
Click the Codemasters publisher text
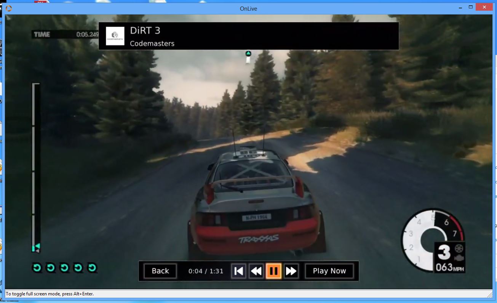tap(152, 43)
